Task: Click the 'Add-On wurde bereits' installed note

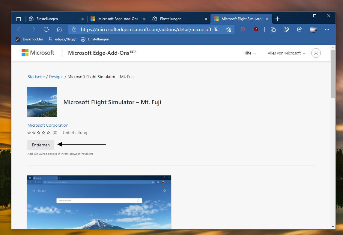Action: tap(60, 154)
